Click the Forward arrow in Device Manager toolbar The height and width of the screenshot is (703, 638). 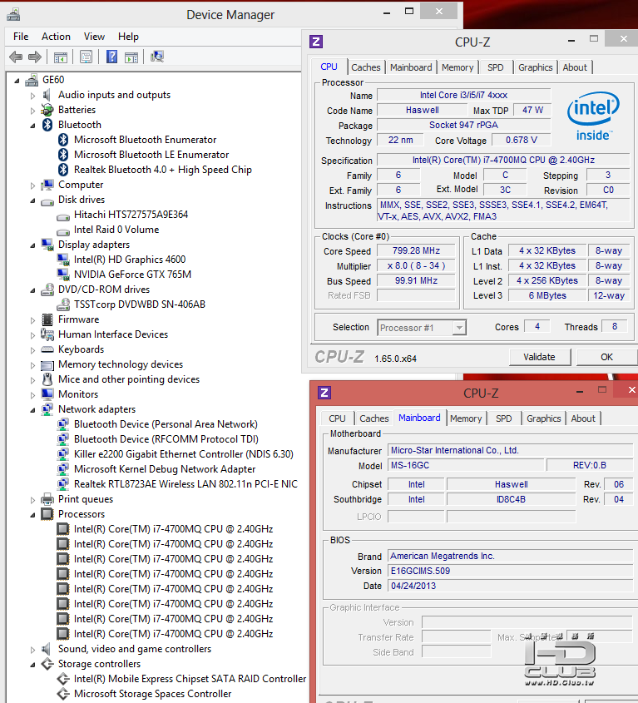pos(35,57)
